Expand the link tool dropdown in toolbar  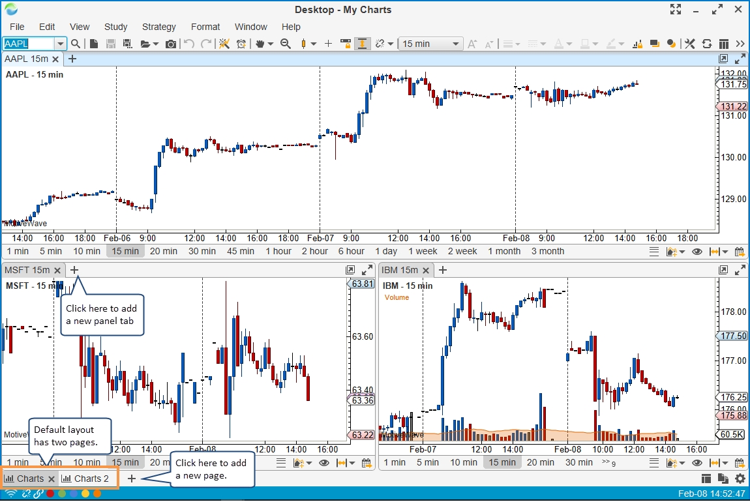[391, 44]
